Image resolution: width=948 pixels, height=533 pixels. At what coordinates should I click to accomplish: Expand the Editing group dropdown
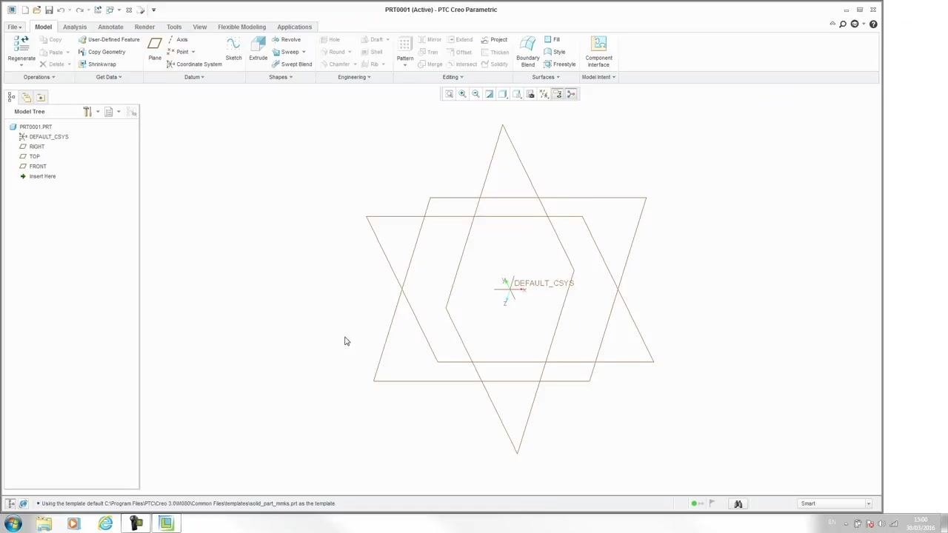(453, 77)
